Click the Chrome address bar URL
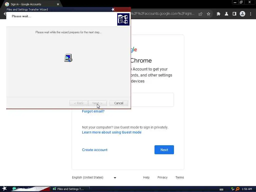Screen dimensions: 256x192 pos(162,13)
